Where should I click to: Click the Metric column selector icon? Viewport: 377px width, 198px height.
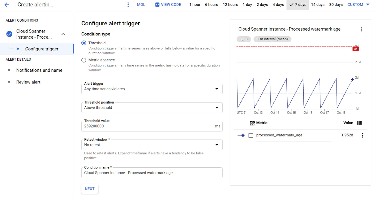(x=252, y=123)
